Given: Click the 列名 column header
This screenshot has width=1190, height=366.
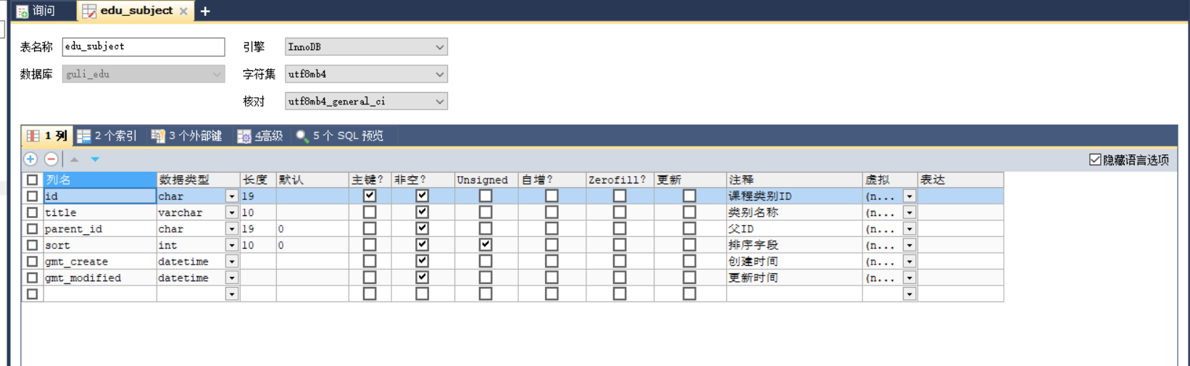Looking at the screenshot, I should 100,180.
